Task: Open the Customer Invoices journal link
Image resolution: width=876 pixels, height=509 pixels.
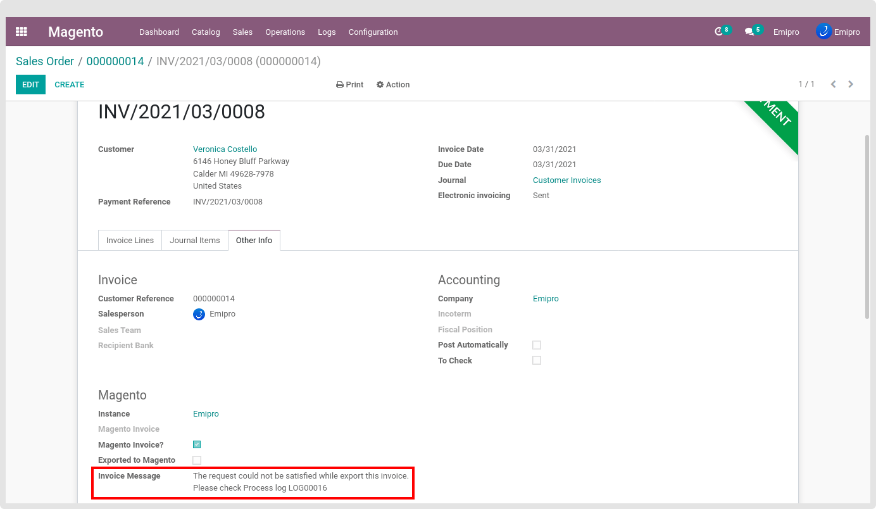Action: pyautogui.click(x=566, y=180)
